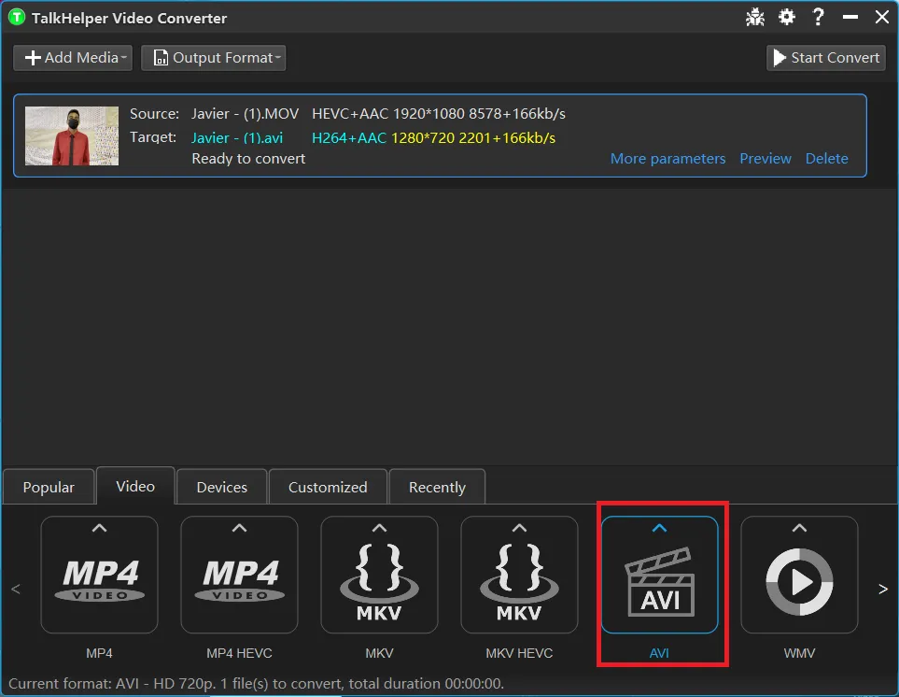
Task: Switch to the Customized tab
Action: pos(328,487)
